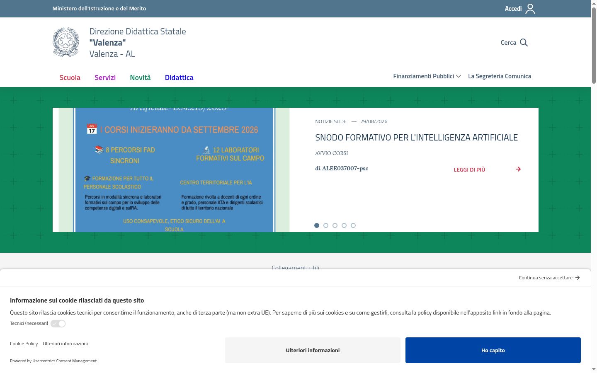Click the scrollbar down arrow

click(x=594, y=369)
